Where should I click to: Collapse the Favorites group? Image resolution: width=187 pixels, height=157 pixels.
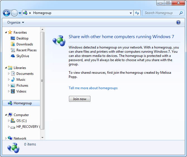click(x=6, y=32)
